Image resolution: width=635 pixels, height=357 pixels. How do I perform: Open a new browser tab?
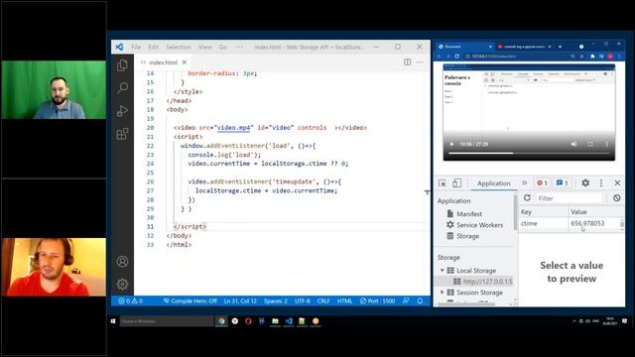[x=560, y=47]
